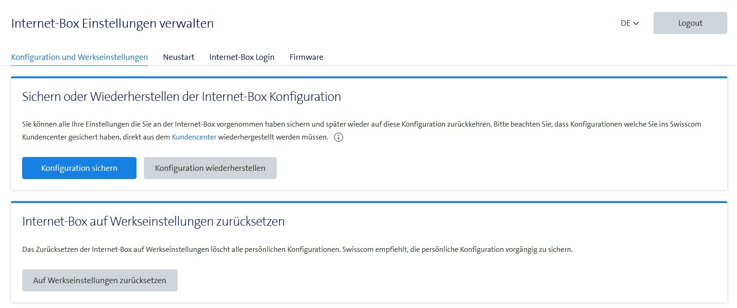Reset the Internet-Box to factory settings
The width and height of the screenshot is (737, 308).
tap(100, 280)
